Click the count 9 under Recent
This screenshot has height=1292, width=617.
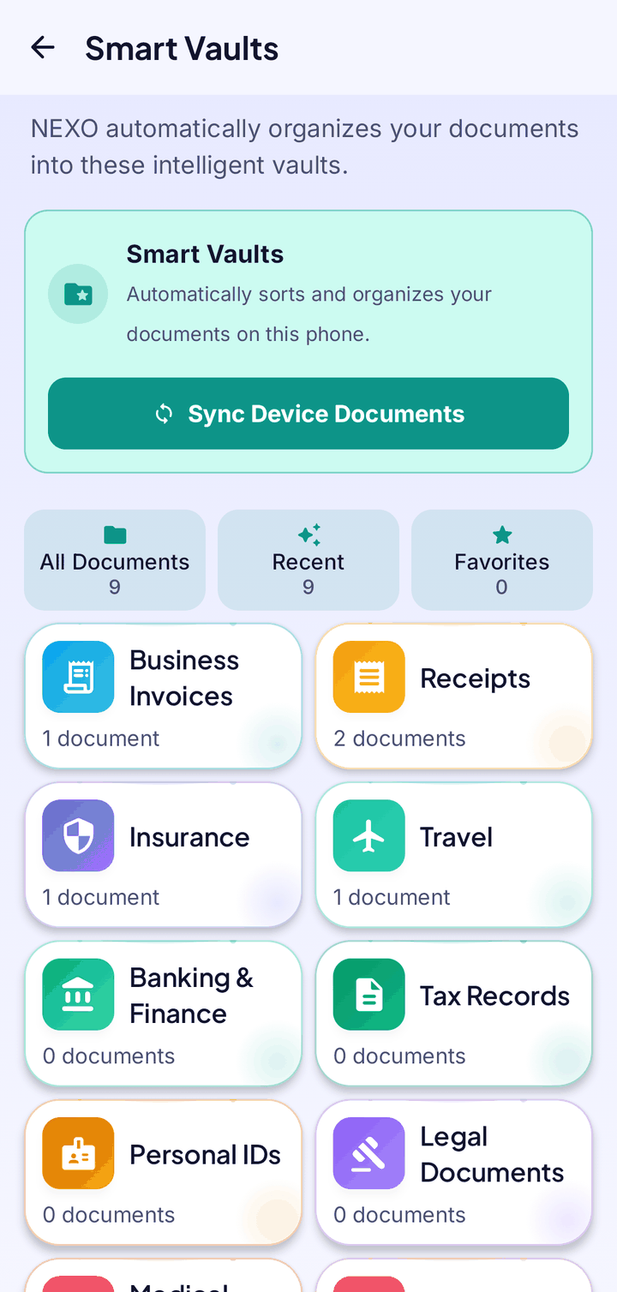(x=308, y=587)
